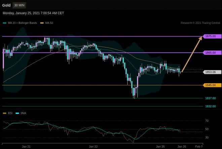Click the tan MA 50 legend color swatch
Viewport: 222px width, 149px height.
pyautogui.click(x=42, y=23)
